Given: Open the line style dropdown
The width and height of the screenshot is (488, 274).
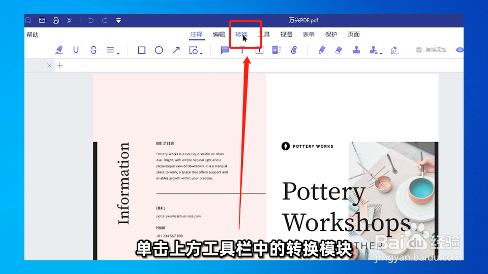Looking at the screenshot, I should pyautogui.click(x=113, y=50).
